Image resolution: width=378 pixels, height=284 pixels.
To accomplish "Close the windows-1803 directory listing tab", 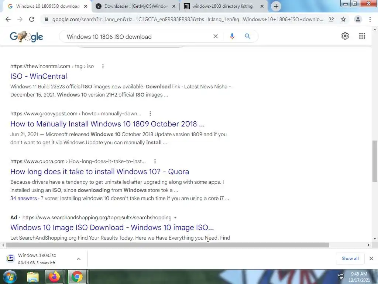I will pyautogui.click(x=262, y=6).
